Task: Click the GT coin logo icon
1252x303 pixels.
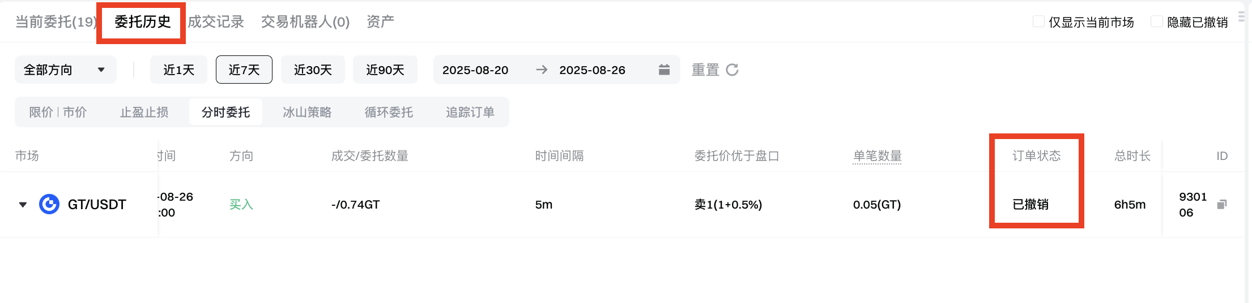Action: pyautogui.click(x=49, y=204)
